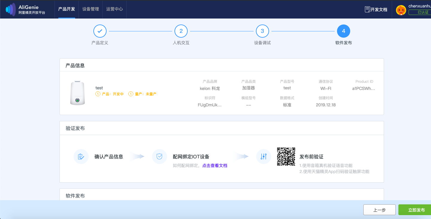Image resolution: width=431 pixels, height=219 pixels.
Task: Open the 产品开发 tab
Action: click(x=67, y=9)
